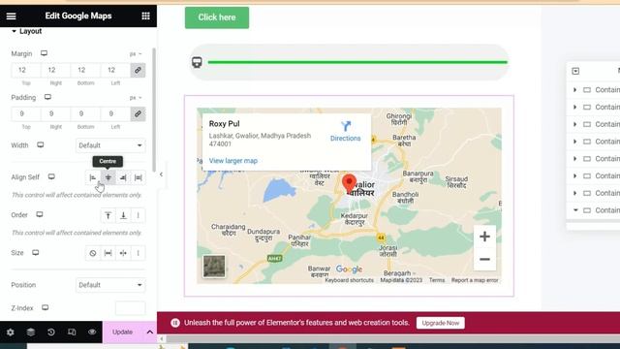This screenshot has height=349, width=620.
Task: Click the Z-Index input field
Action: (x=130, y=308)
